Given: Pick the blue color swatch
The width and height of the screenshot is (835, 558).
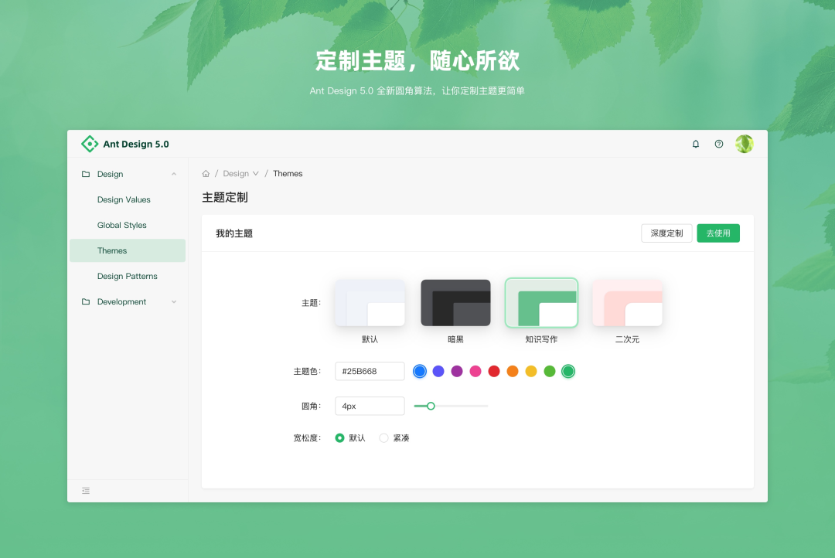Looking at the screenshot, I should pos(420,371).
